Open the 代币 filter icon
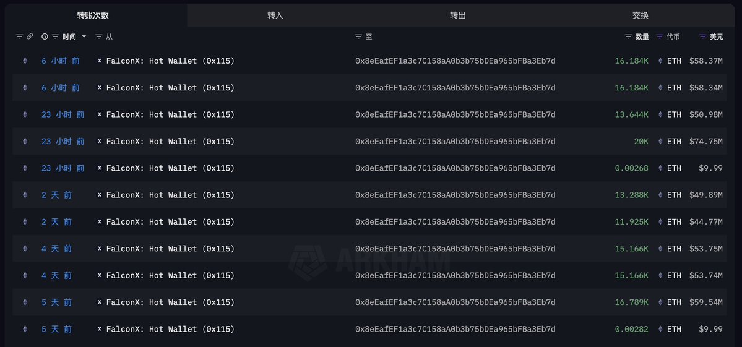The width and height of the screenshot is (742, 347). pyautogui.click(x=659, y=36)
